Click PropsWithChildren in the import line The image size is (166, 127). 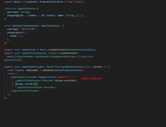tap(51, 2)
